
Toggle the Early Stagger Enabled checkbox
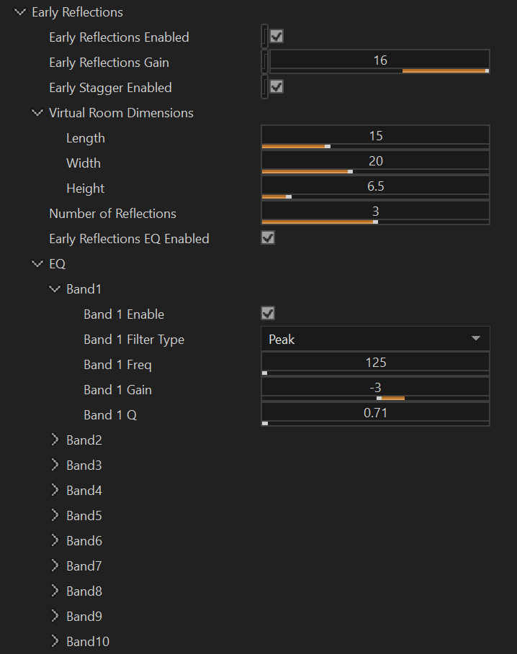(x=276, y=86)
